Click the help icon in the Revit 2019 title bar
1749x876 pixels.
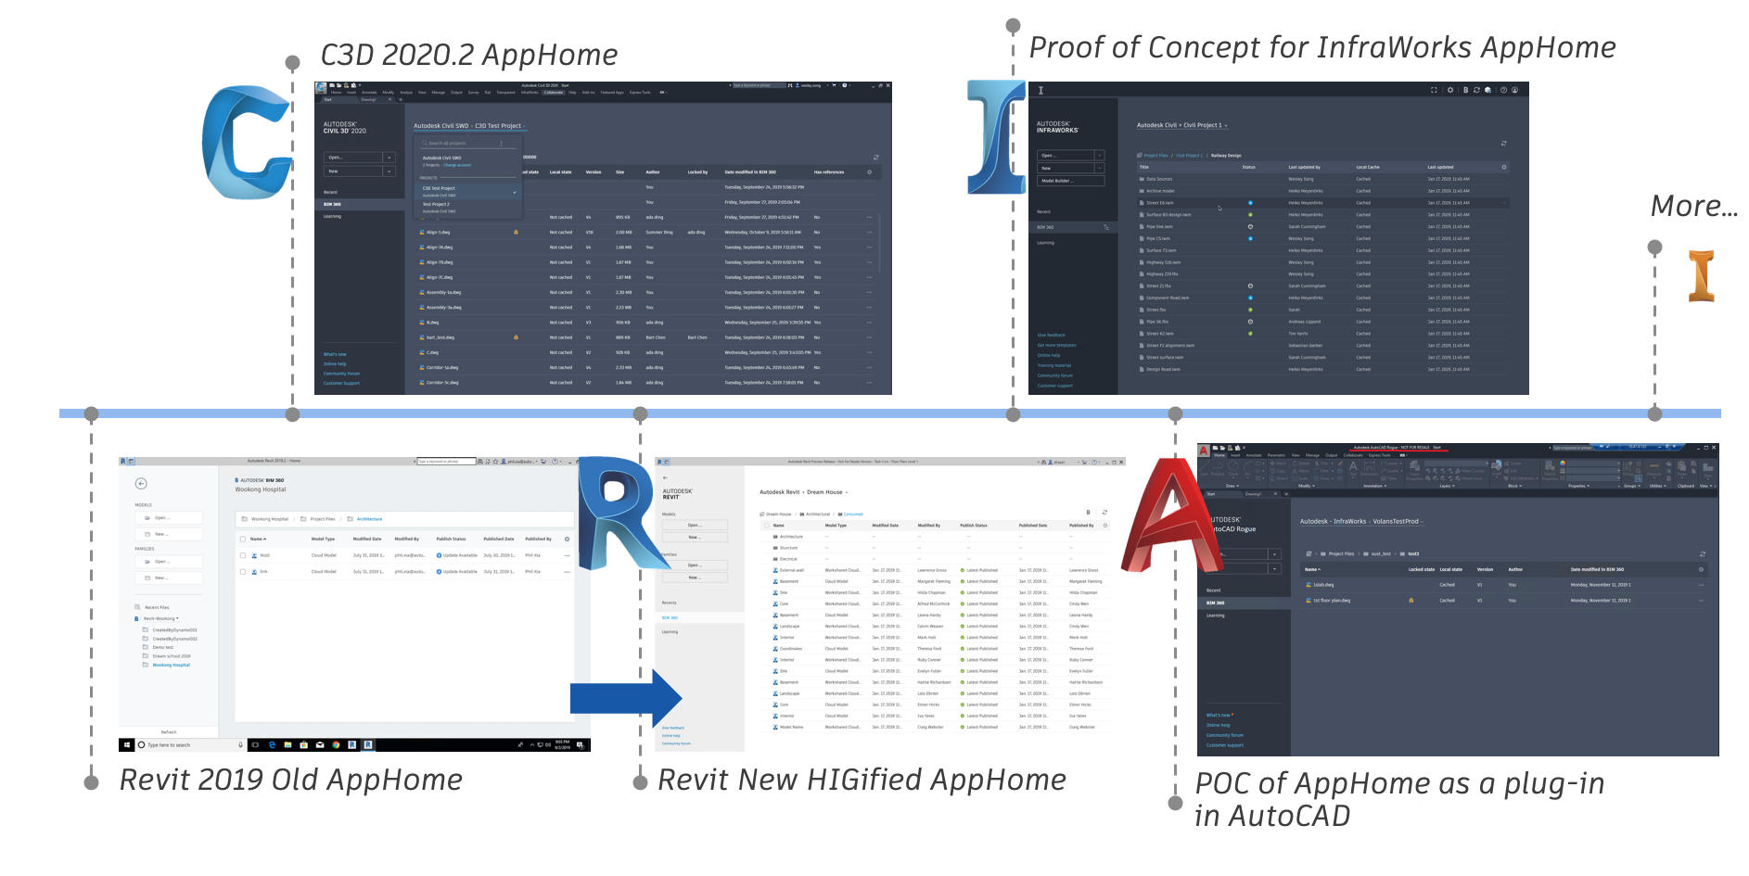pyautogui.click(x=554, y=461)
